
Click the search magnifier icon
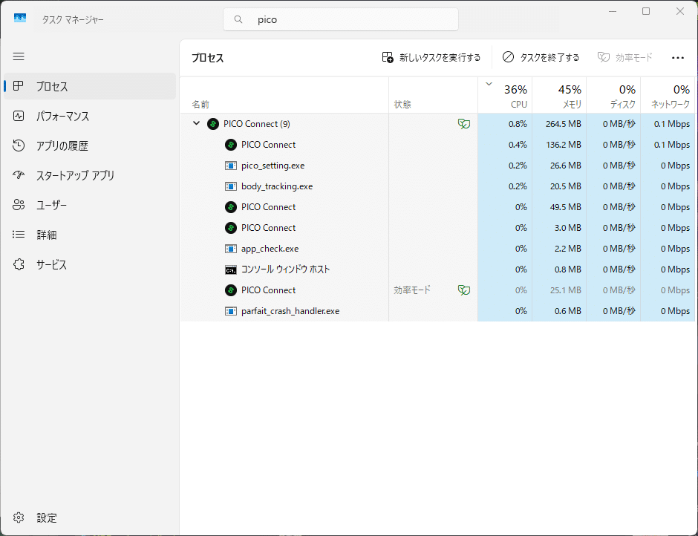click(238, 19)
